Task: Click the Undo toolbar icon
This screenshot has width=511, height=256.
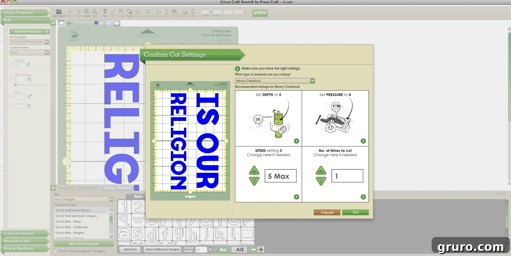Action: click(x=71, y=13)
